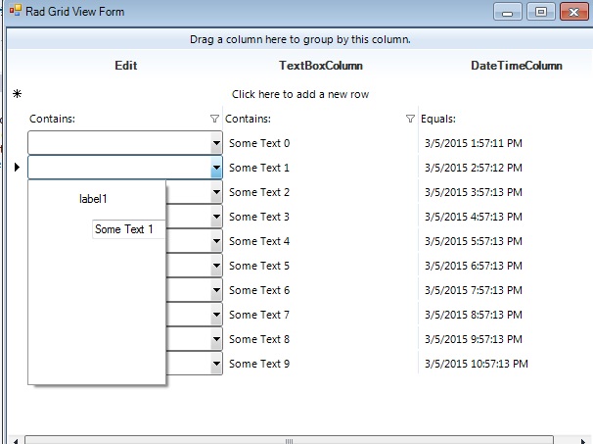
Task: Click the current row arrow indicator
Action: pos(17,168)
